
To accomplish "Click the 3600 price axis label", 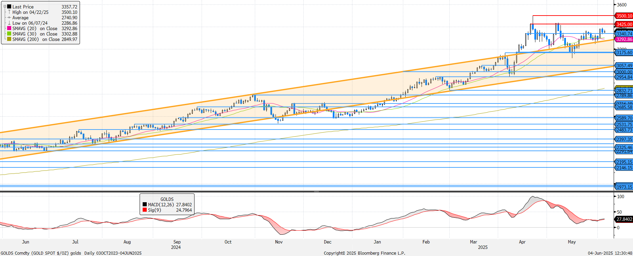I will click(x=622, y=5).
